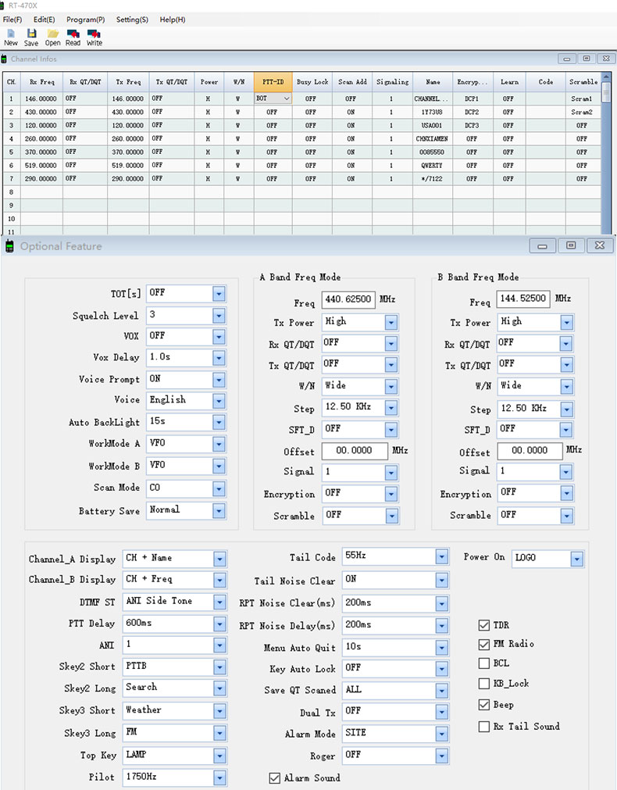
Task: Click the Scramble column header
Action: coord(583,81)
